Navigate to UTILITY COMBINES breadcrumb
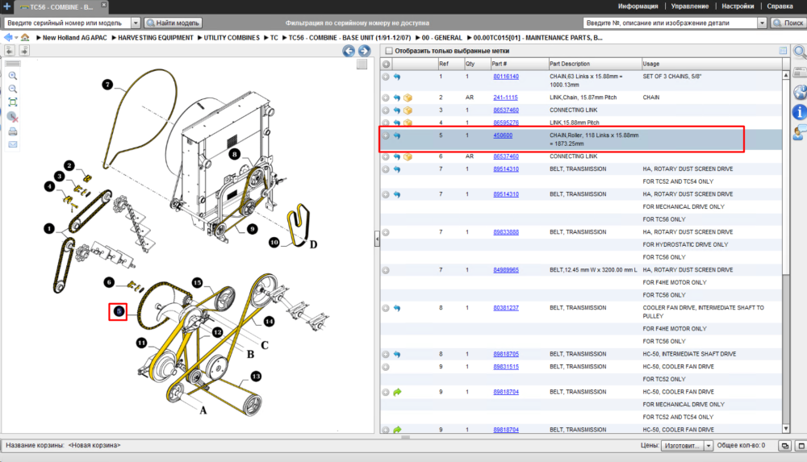This screenshot has height=462, width=807. pos(232,38)
